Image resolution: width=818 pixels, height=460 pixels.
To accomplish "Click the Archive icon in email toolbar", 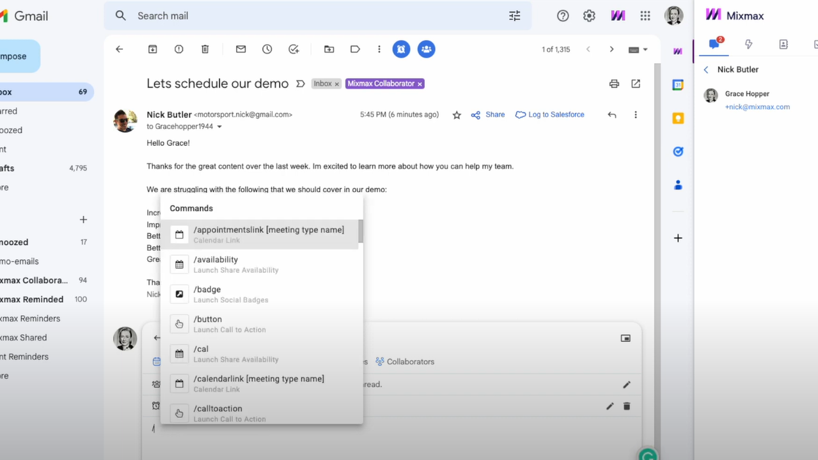I will (152, 49).
